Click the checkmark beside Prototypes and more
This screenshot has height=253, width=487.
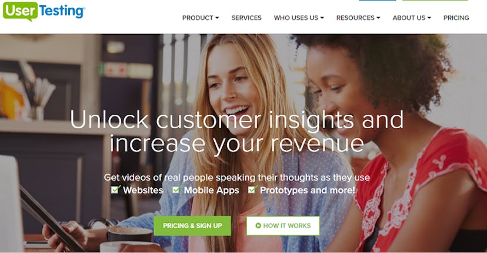(x=252, y=189)
